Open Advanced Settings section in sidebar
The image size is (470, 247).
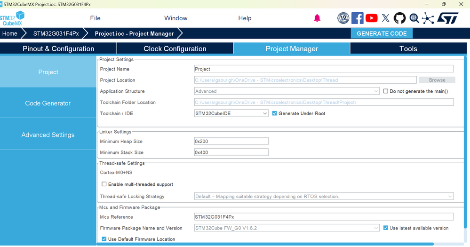coord(48,135)
